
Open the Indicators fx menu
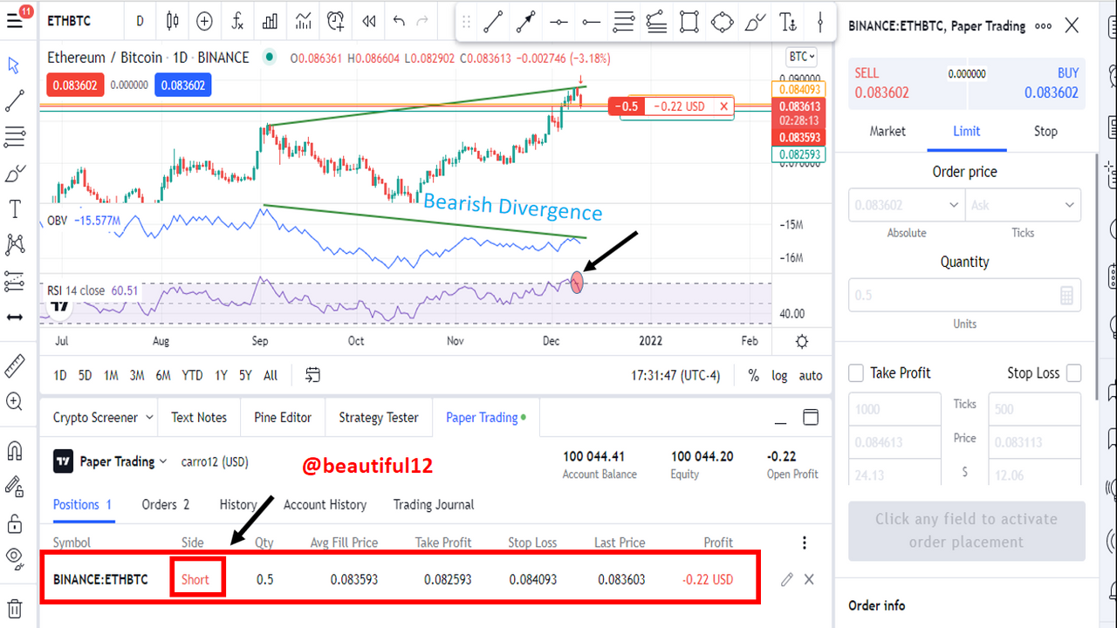click(x=237, y=21)
